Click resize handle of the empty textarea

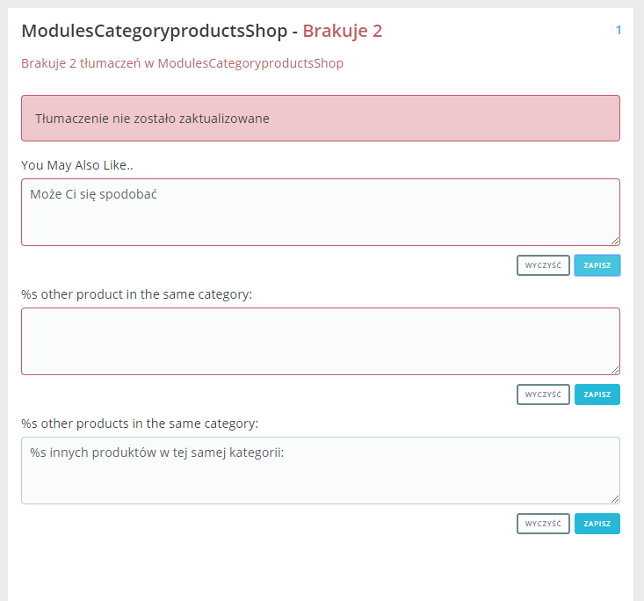(615, 370)
